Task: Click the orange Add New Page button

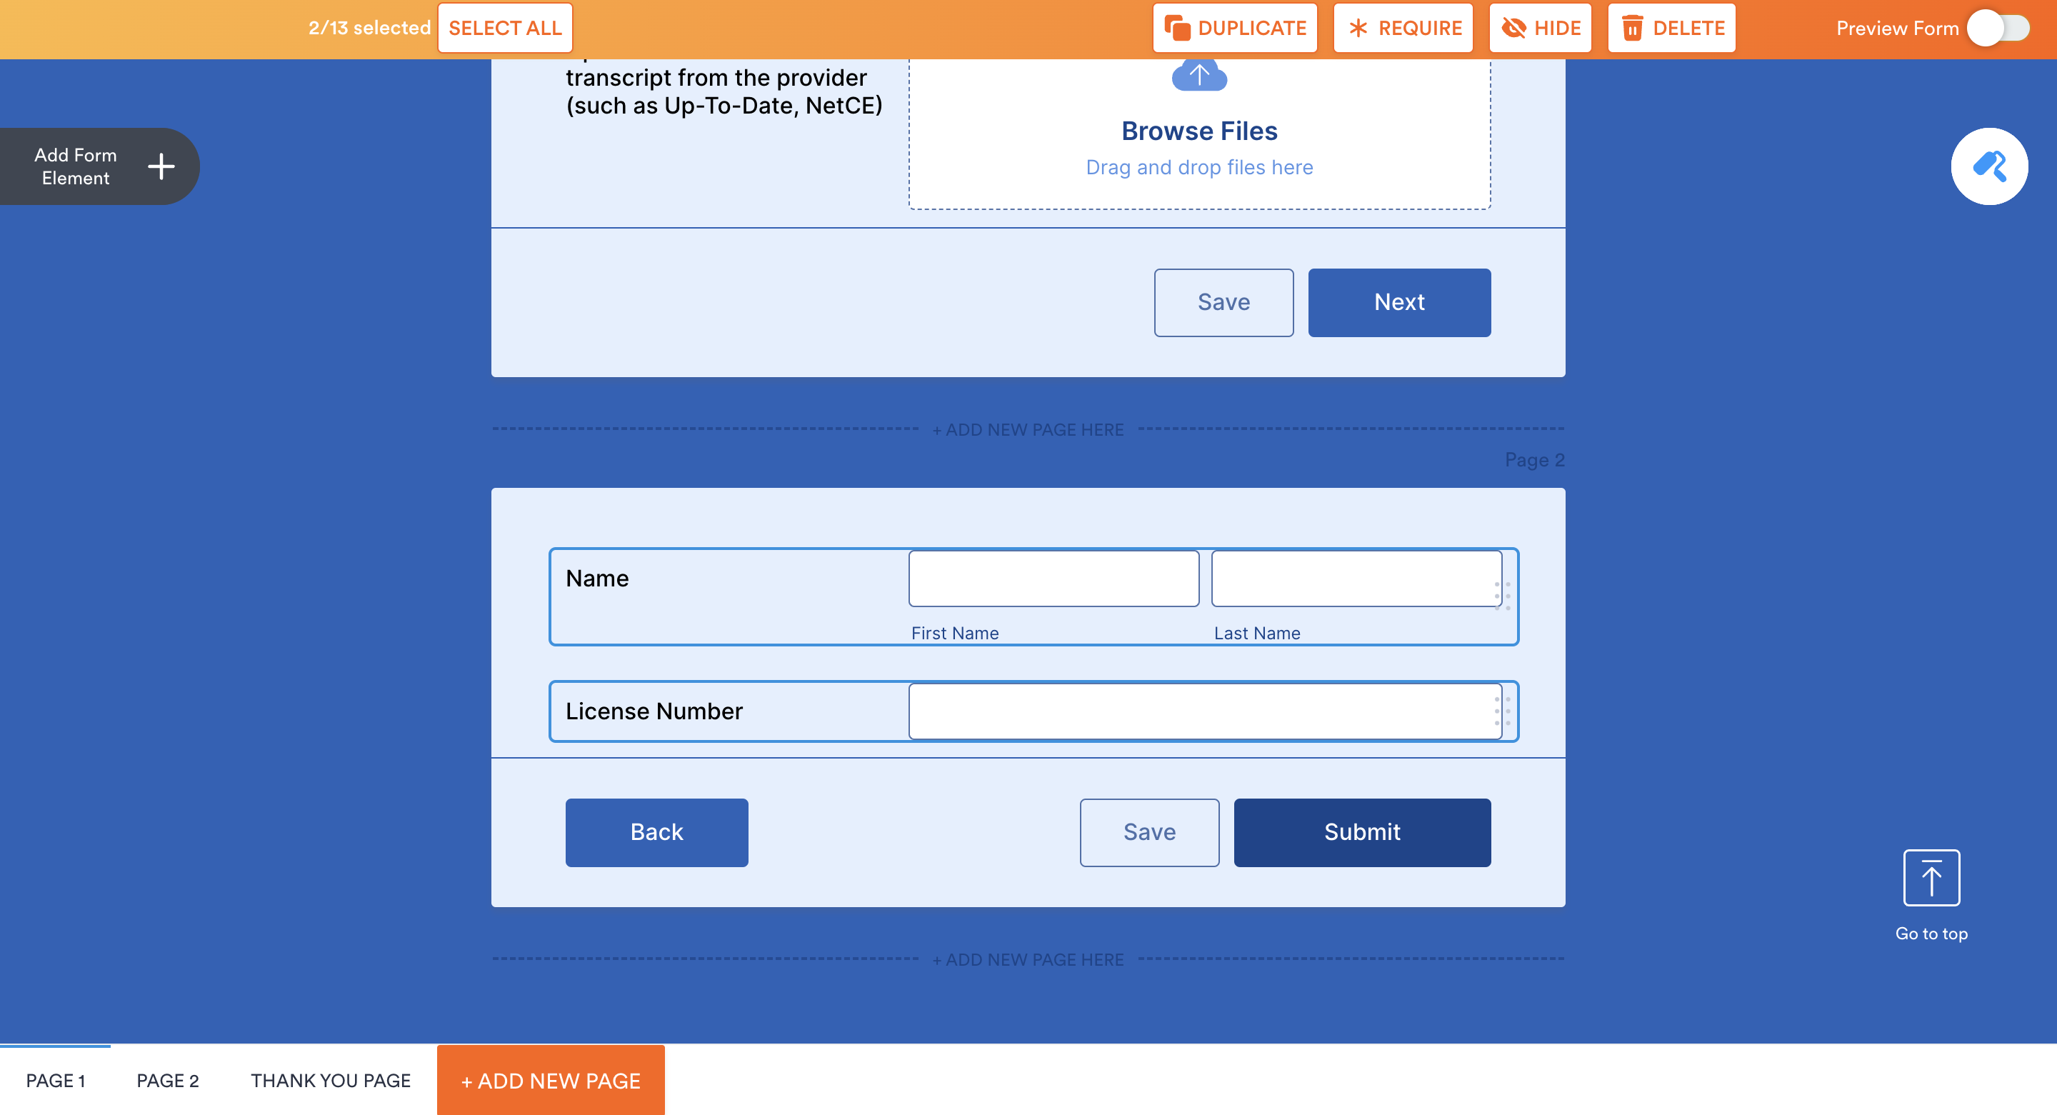Action: point(550,1081)
